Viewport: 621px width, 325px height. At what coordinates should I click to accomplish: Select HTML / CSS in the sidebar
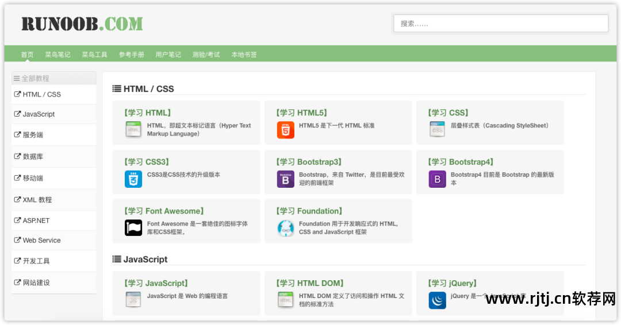point(41,94)
